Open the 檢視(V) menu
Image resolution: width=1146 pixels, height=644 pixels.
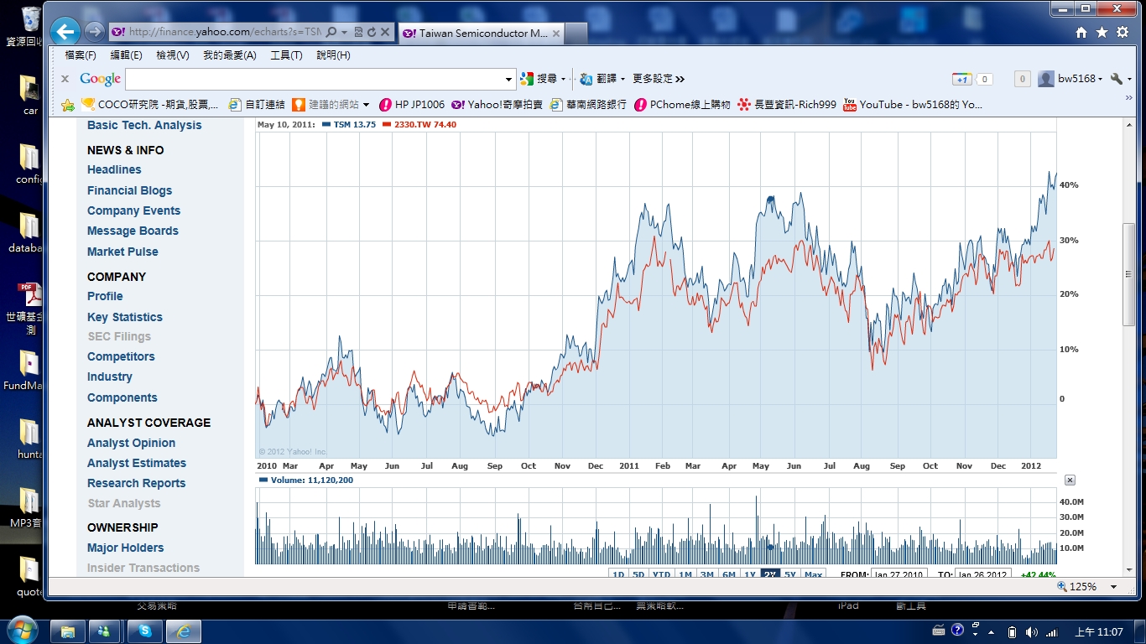point(173,55)
